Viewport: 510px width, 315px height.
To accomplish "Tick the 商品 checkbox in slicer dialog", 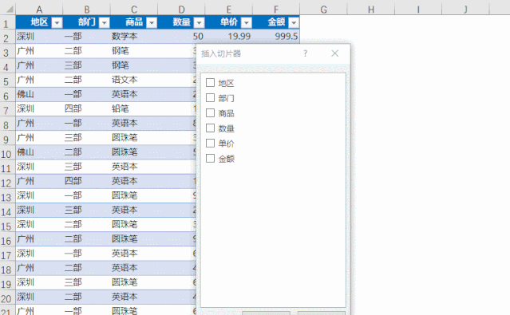I will pyautogui.click(x=210, y=112).
